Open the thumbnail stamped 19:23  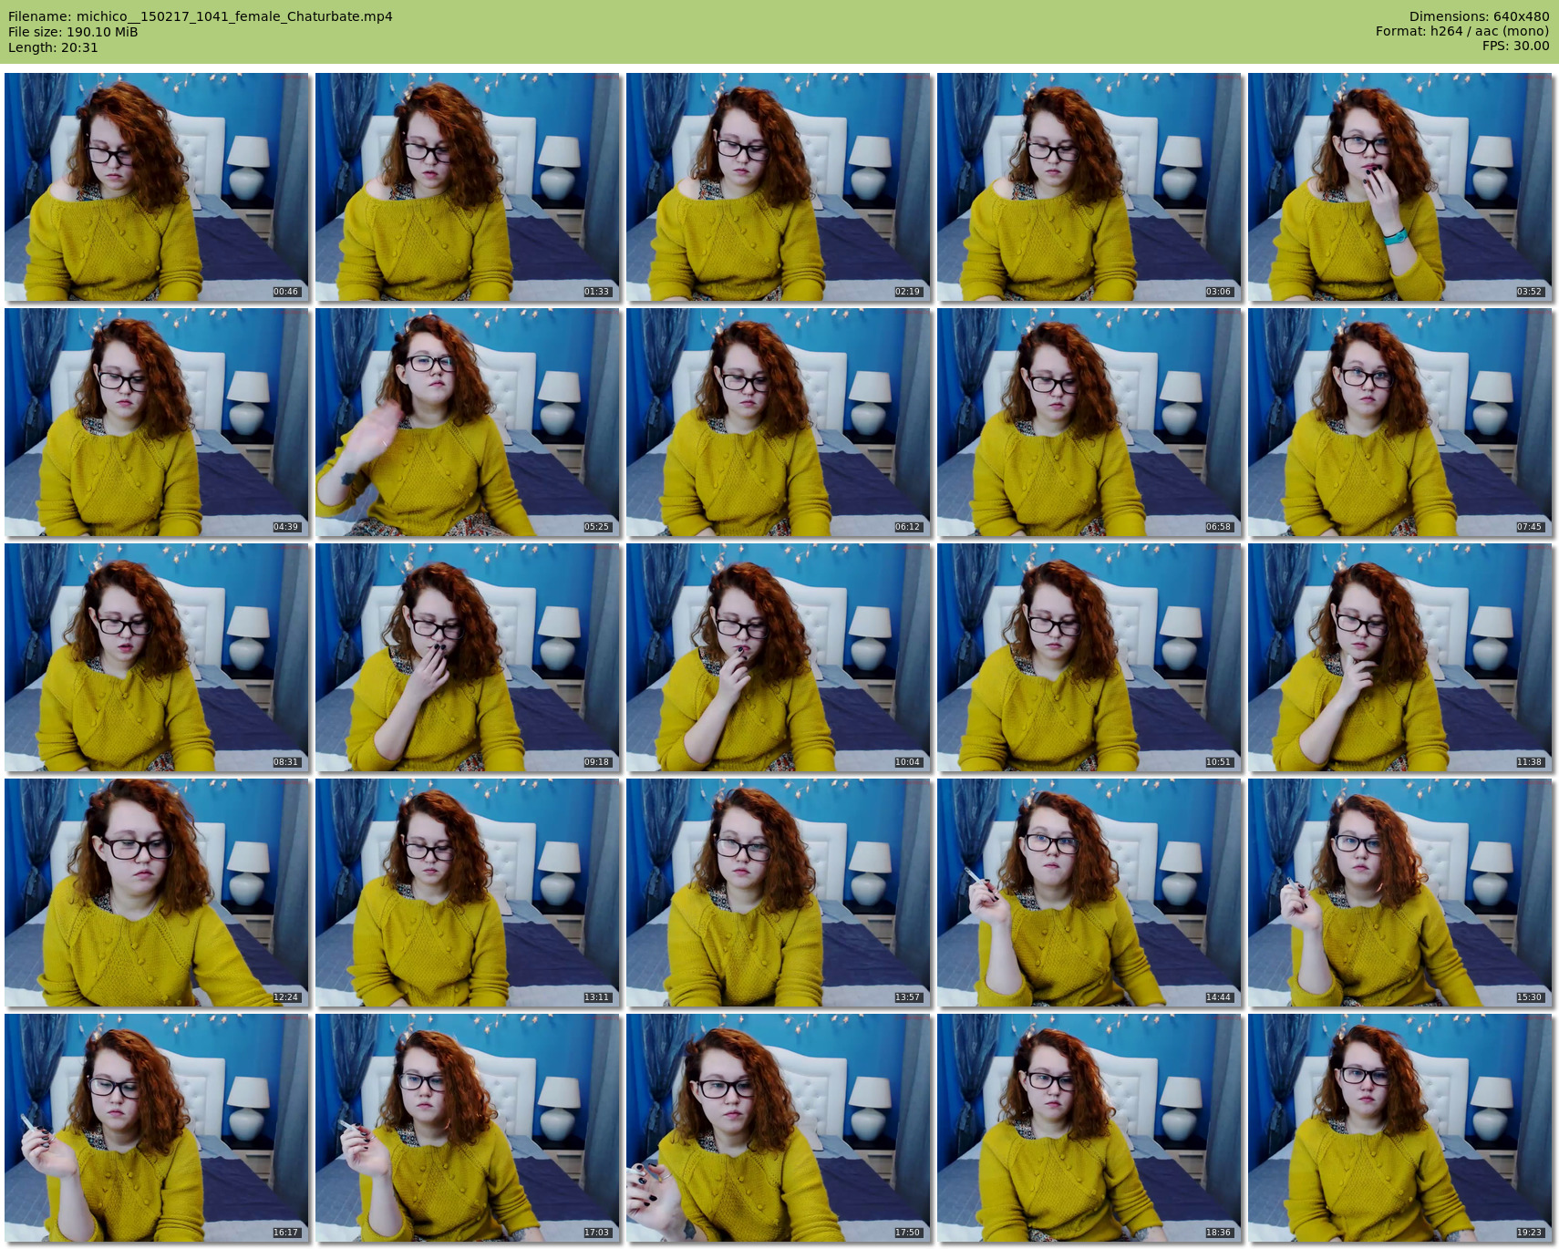[1400, 1128]
